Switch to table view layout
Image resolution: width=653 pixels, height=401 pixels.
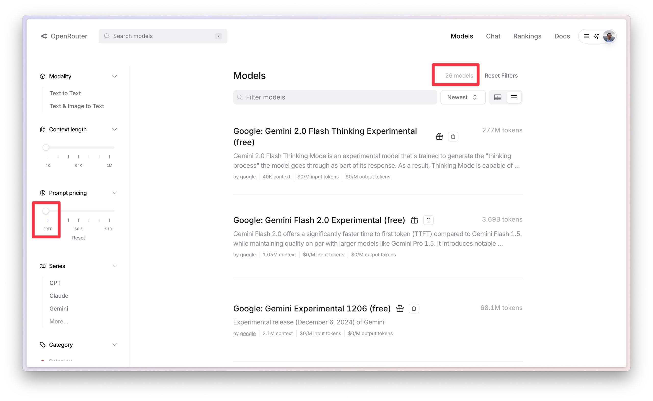pos(498,97)
